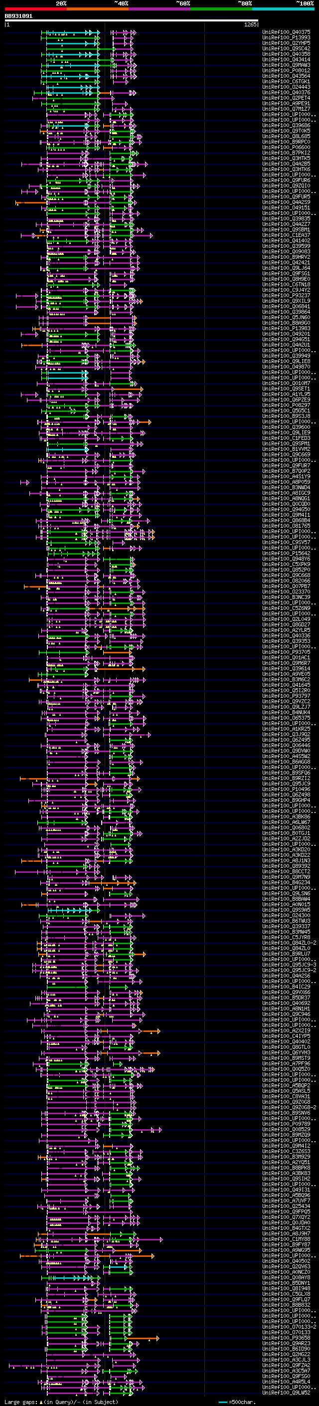This screenshot has height=1406, width=319.
Task: Click the Large gaps legend text
Action: pyautogui.click(x=61, y=1402)
